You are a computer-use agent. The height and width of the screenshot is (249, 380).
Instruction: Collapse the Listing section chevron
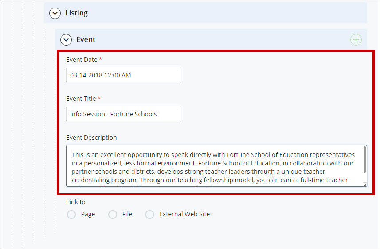coord(55,13)
